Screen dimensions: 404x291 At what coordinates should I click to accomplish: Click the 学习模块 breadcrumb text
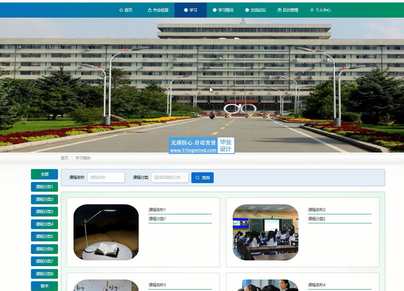click(83, 158)
